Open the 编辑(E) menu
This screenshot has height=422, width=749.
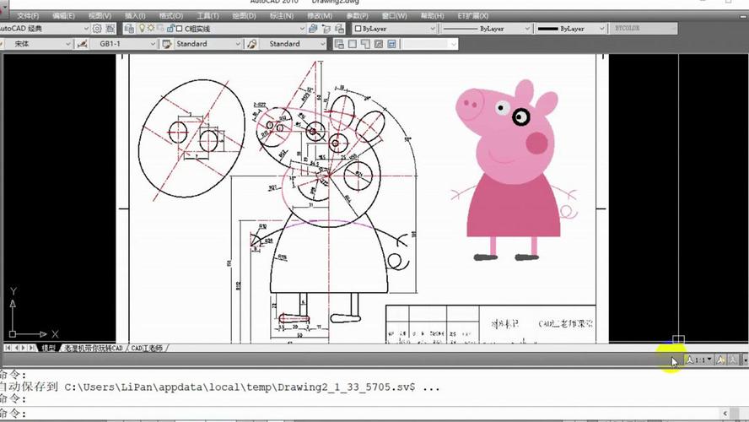click(x=63, y=16)
